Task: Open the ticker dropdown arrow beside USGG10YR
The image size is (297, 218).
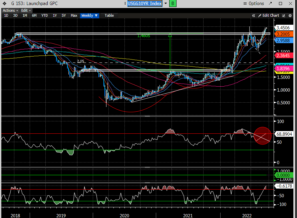Action: pos(166,4)
